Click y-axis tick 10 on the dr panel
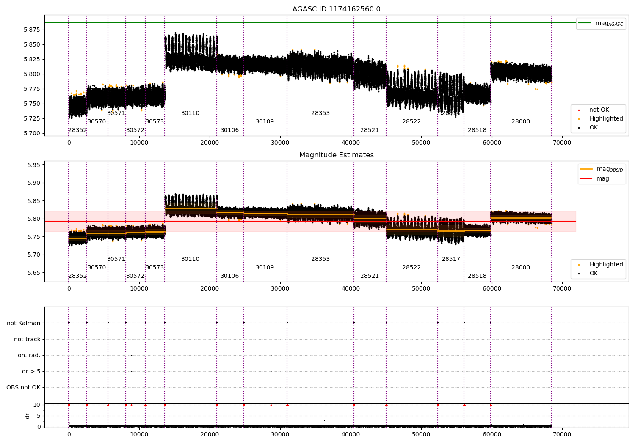Viewport: 635px width, 444px height. [37, 405]
